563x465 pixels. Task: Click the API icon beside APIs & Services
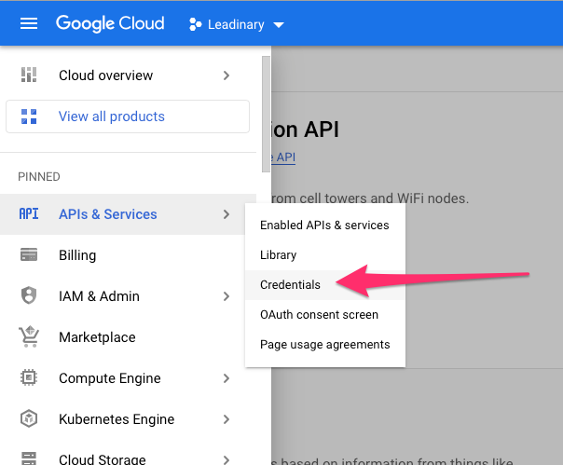(x=29, y=214)
